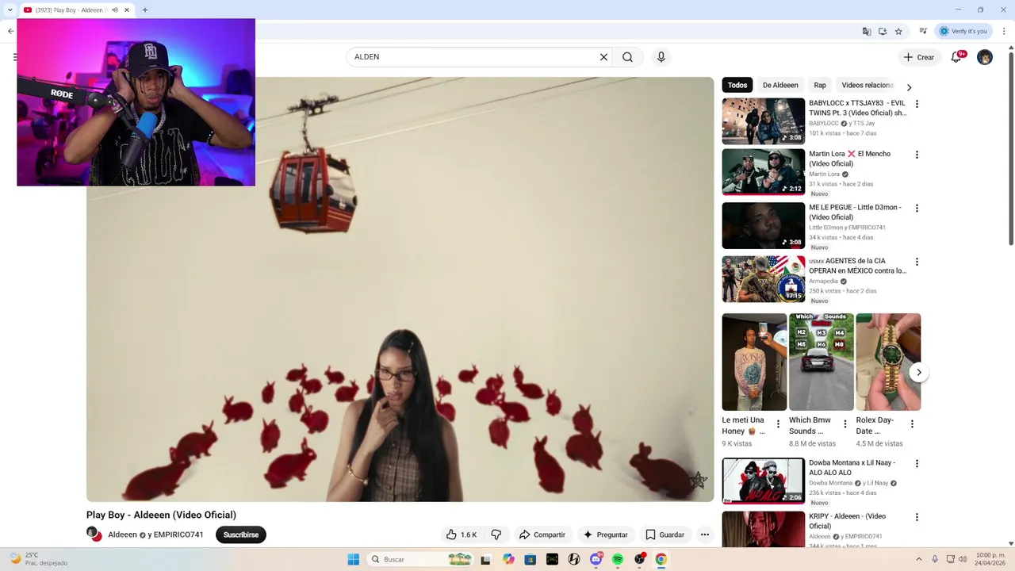Open Microsoft Store from the taskbar
The image size is (1015, 571).
[530, 559]
